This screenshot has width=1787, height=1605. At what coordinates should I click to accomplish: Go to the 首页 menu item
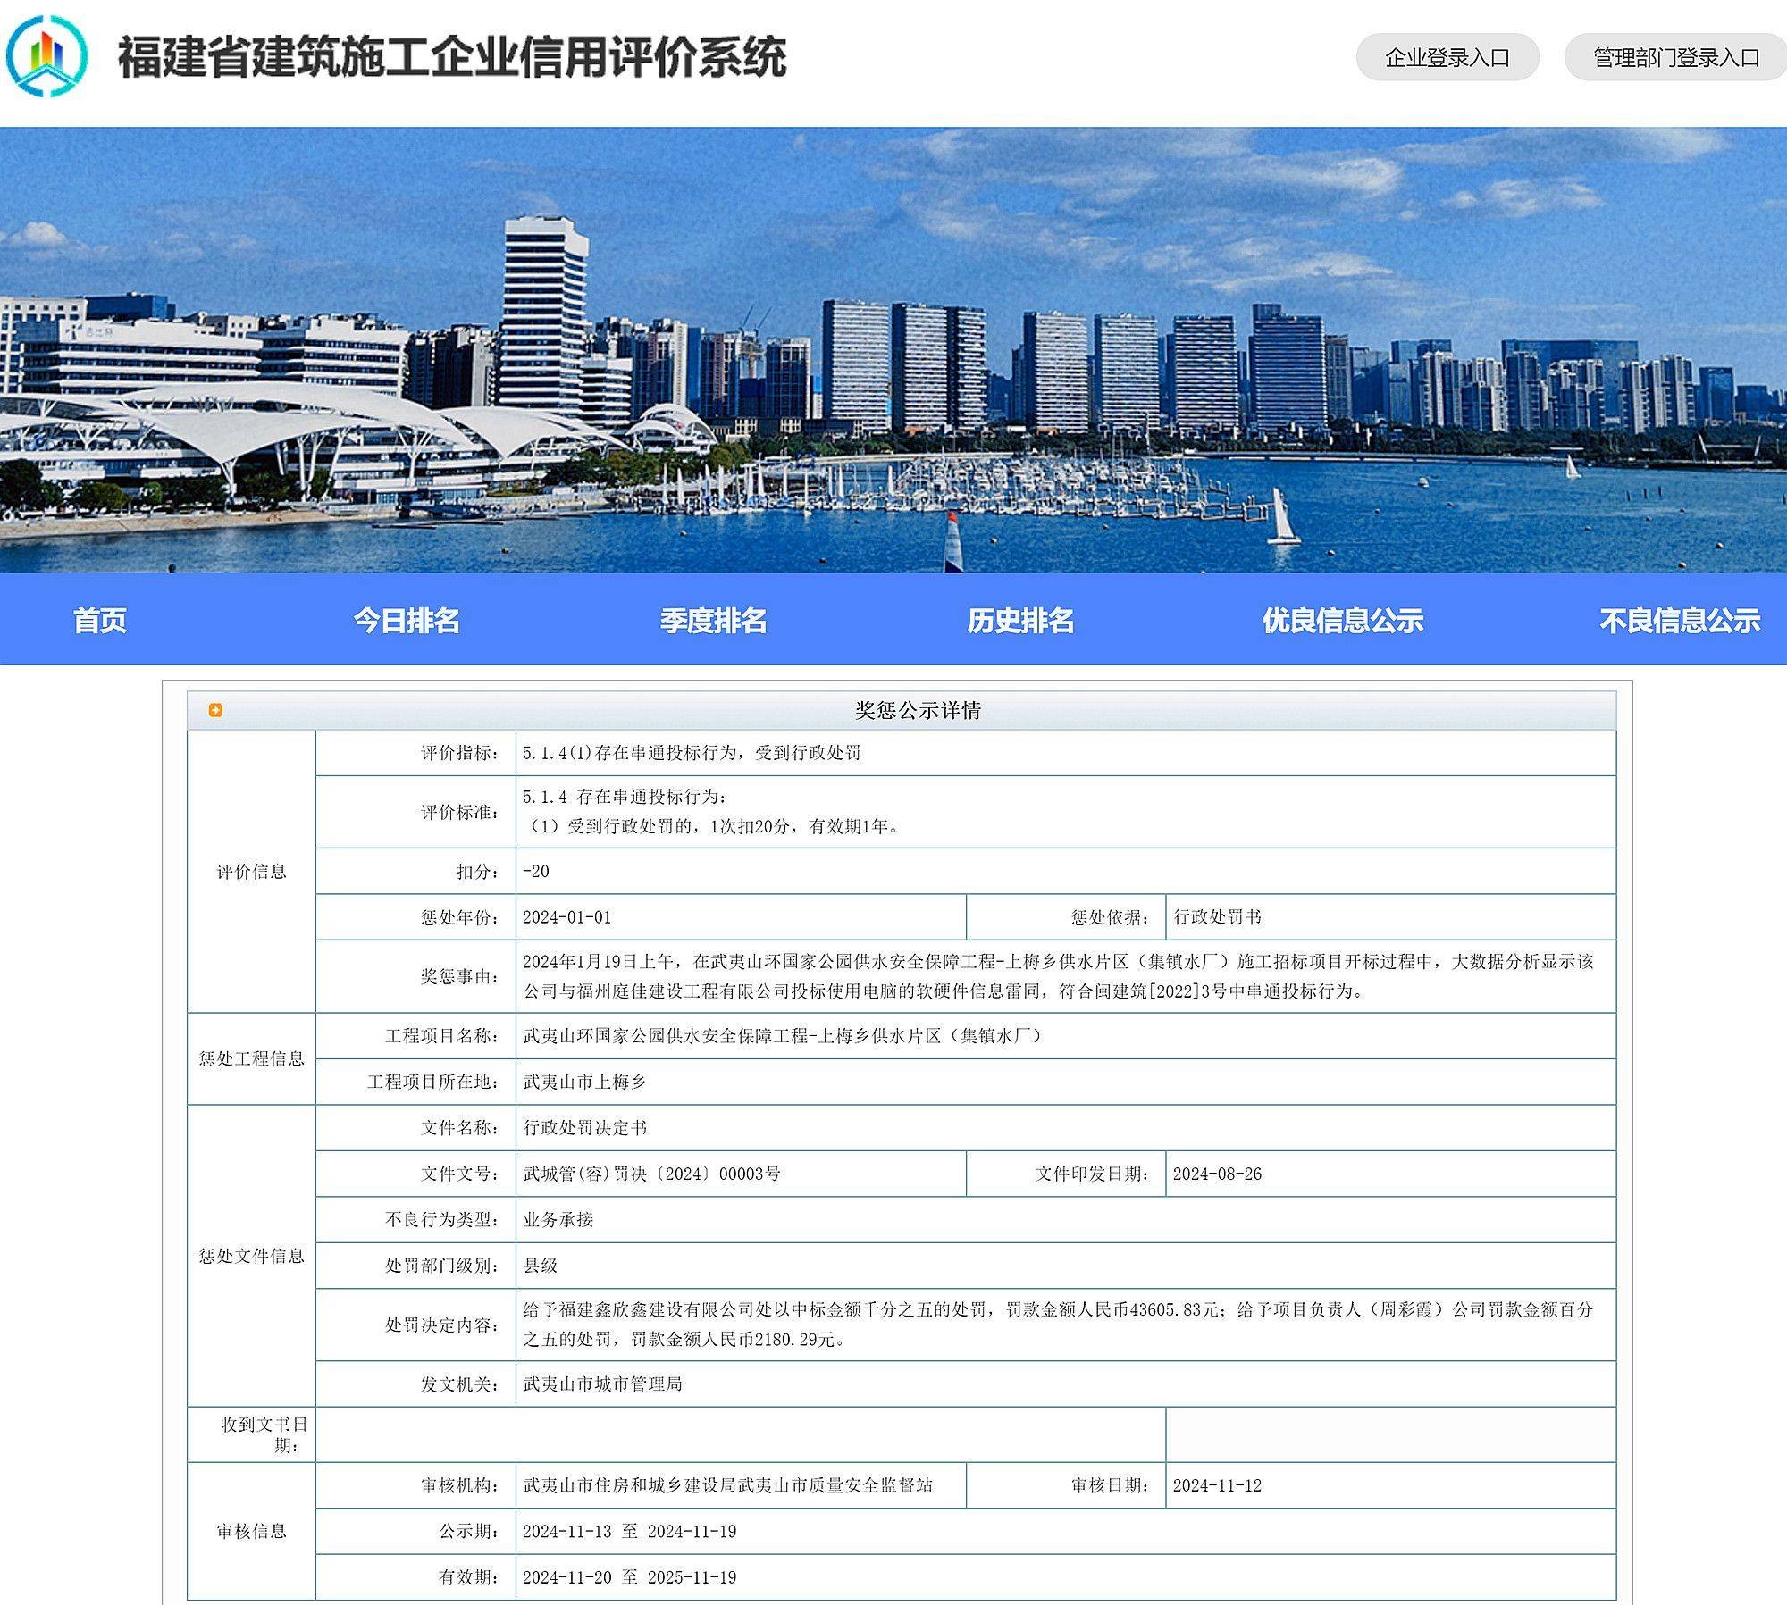99,620
